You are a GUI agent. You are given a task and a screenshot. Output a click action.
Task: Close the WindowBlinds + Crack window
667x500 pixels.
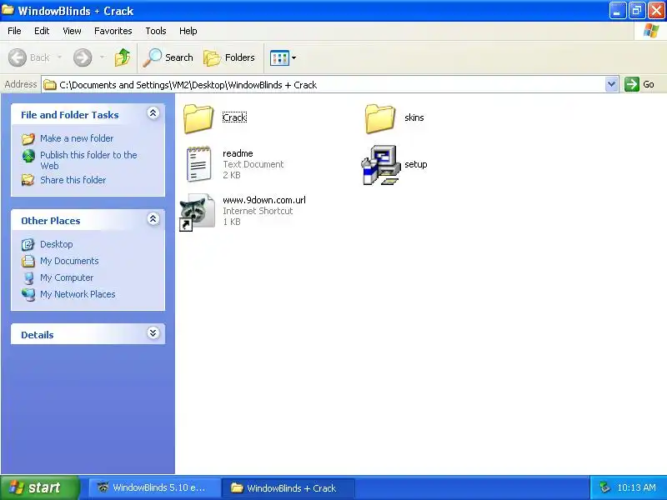coord(656,11)
